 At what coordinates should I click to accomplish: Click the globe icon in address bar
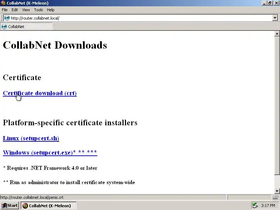coord(7,18)
